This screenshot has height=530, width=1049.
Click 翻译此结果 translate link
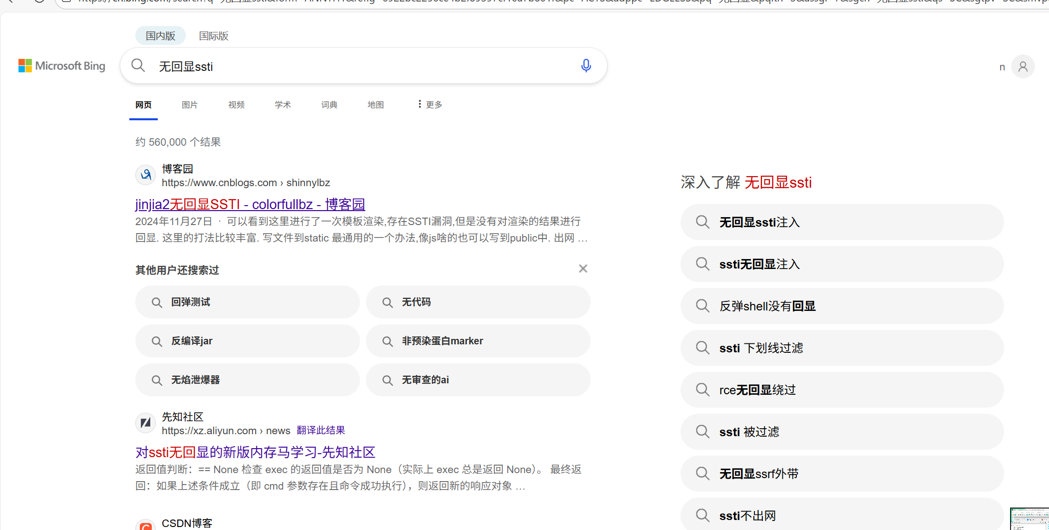coord(321,430)
